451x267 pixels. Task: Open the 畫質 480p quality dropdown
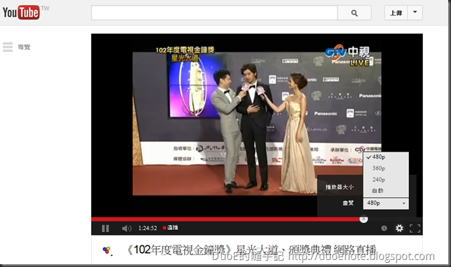point(386,203)
